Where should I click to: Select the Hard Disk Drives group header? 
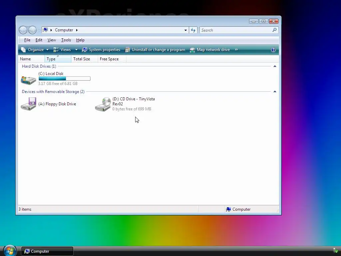pos(39,66)
